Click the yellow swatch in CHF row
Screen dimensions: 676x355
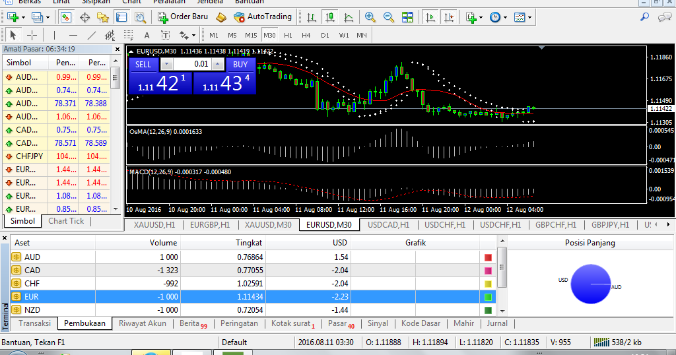click(x=488, y=284)
